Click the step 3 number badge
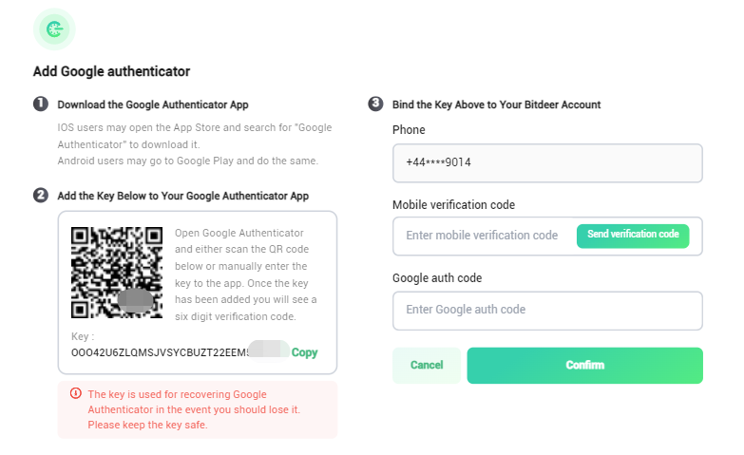This screenshot has width=744, height=455. click(375, 104)
